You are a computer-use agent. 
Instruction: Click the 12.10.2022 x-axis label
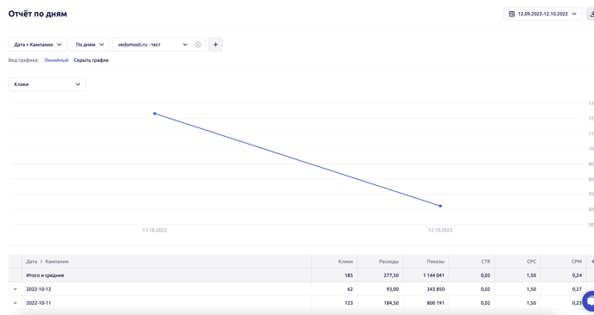tap(440, 230)
